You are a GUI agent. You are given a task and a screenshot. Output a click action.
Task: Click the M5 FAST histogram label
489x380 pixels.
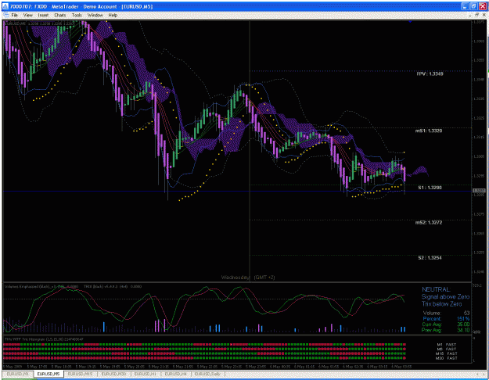click(446, 350)
